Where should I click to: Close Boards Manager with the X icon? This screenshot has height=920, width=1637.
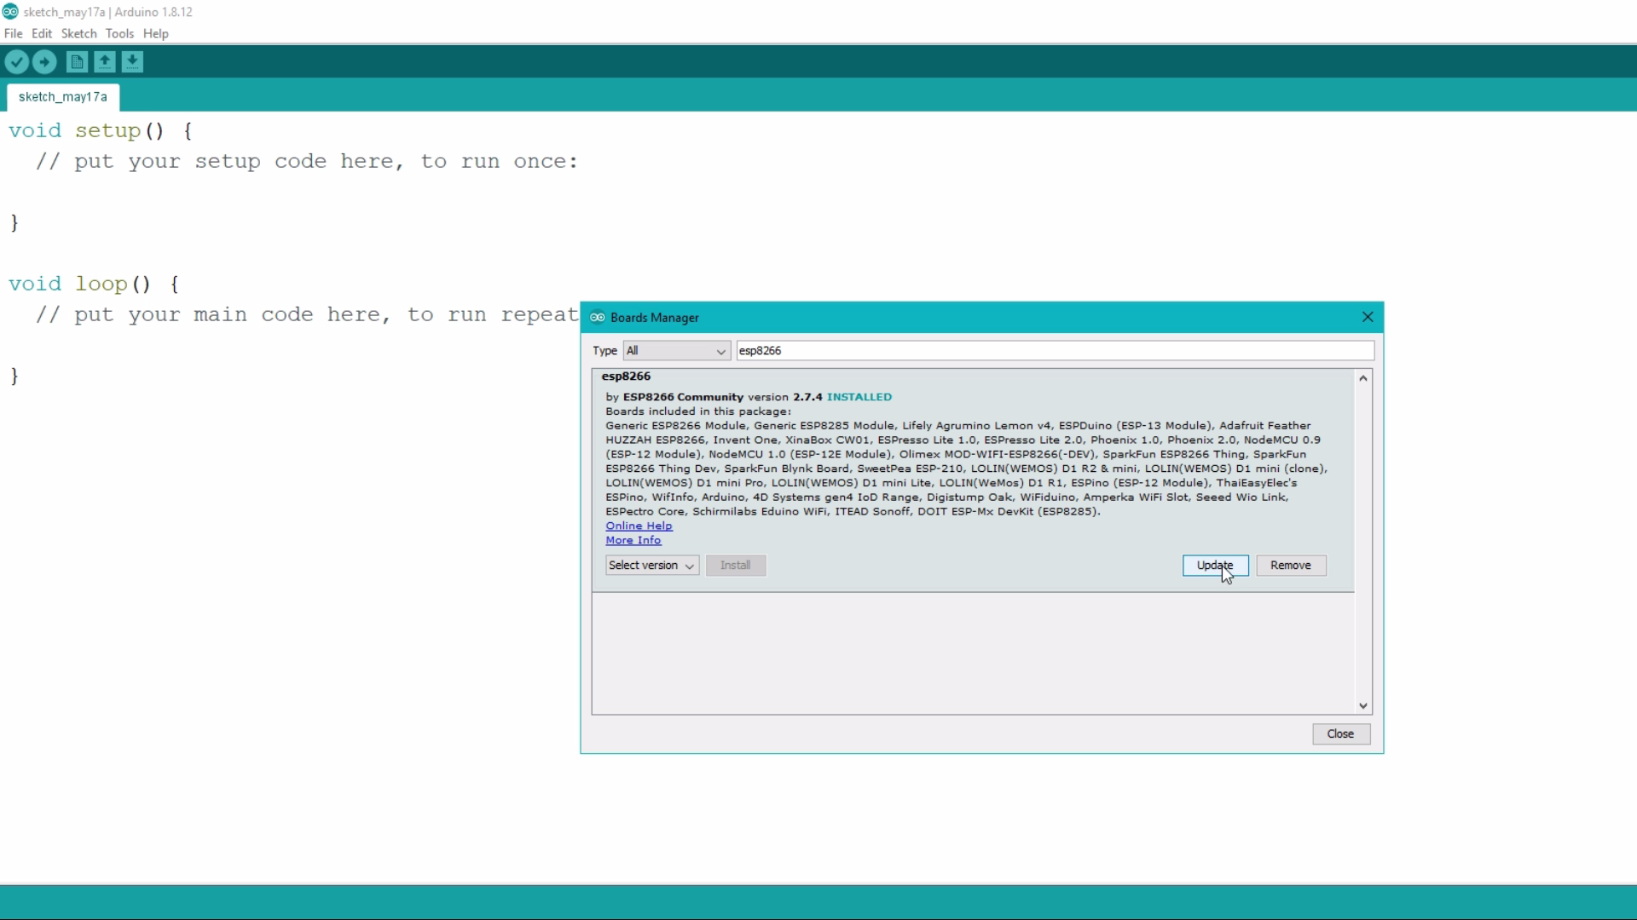point(1368,317)
